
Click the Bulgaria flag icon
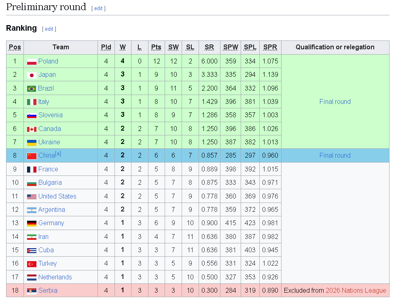pos(32,183)
